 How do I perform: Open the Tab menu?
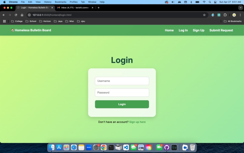tap(83, 2)
